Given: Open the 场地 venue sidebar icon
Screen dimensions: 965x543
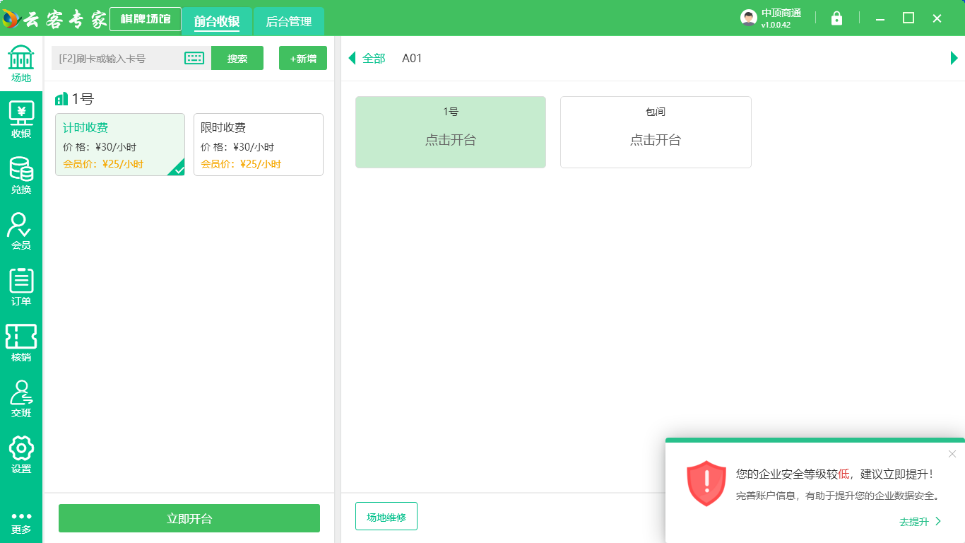Looking at the screenshot, I should coord(21,64).
